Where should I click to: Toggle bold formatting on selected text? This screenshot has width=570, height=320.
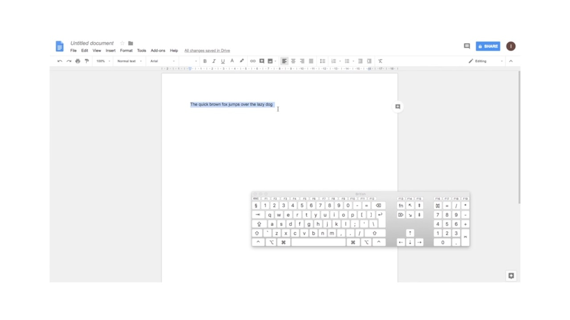tap(205, 61)
